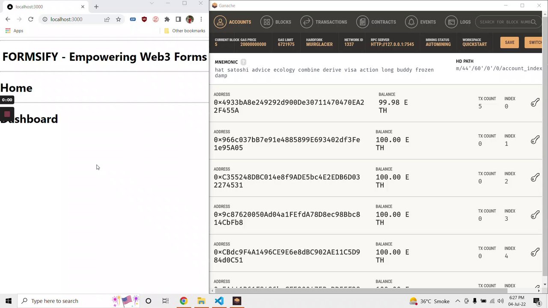Open the Chrome three-dot menu
Screen dimensions: 548x308
(201, 19)
